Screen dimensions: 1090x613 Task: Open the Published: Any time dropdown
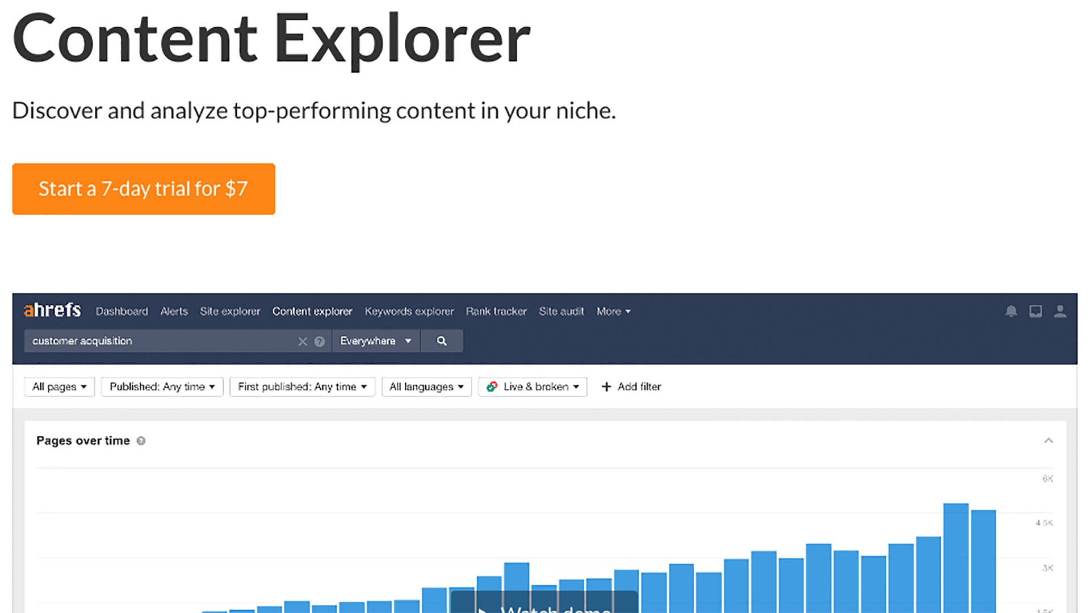click(x=162, y=387)
